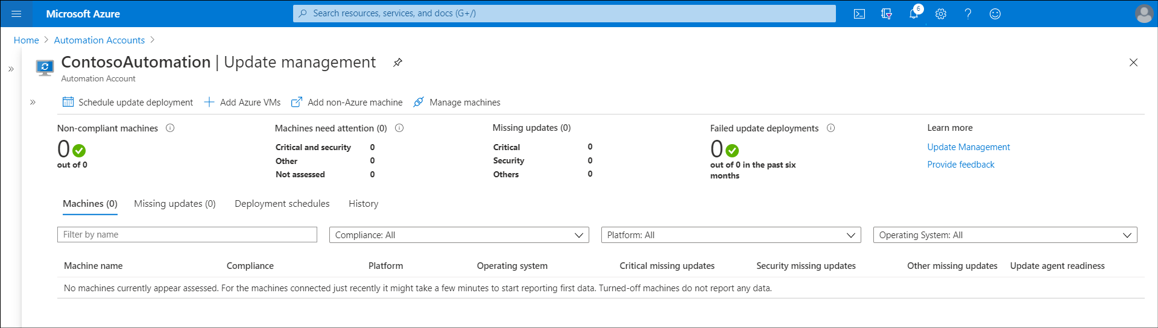This screenshot has height=328, width=1158.
Task: Click the ContosoAutomation account icon
Action: pyautogui.click(x=45, y=67)
